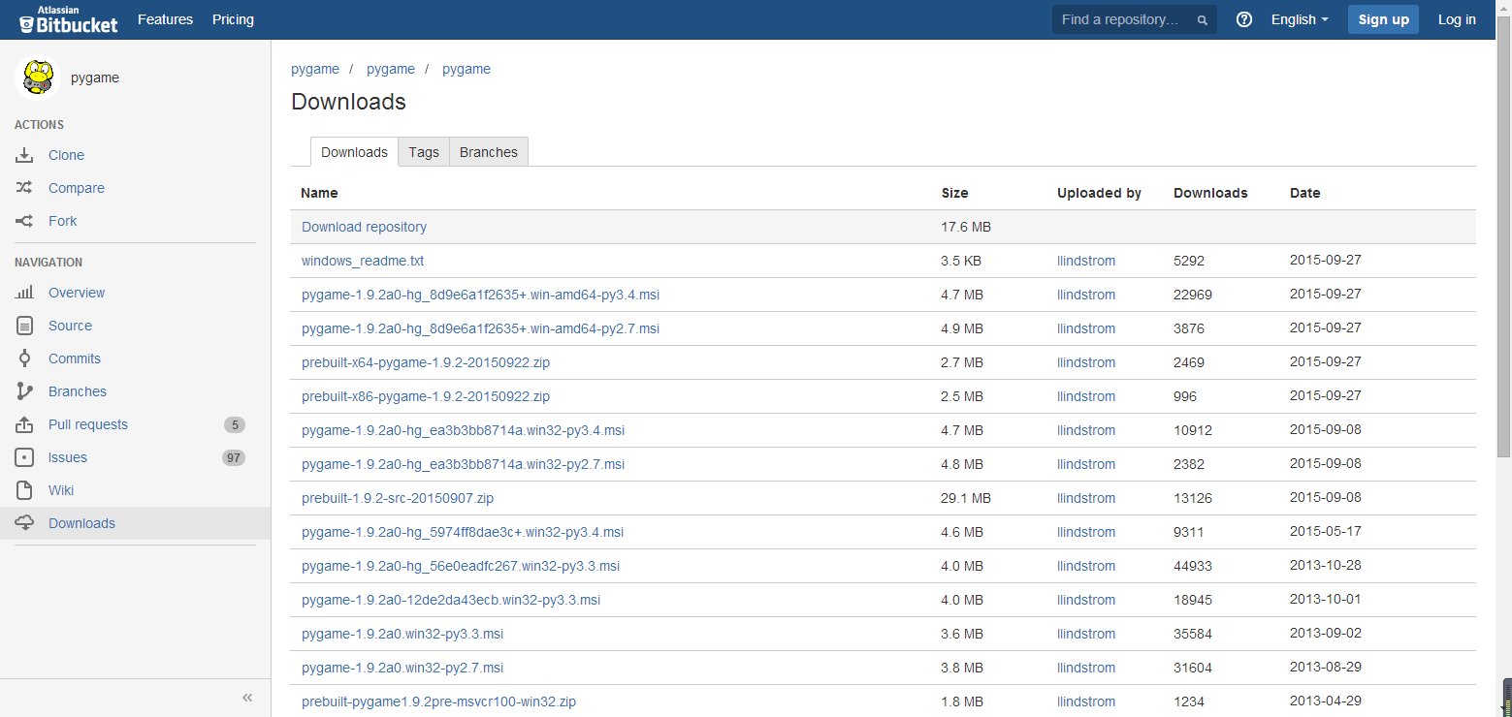This screenshot has width=1512, height=717.
Task: Download pygame-1.9.2a0.win32-py3.3.msi
Action: [x=402, y=634]
